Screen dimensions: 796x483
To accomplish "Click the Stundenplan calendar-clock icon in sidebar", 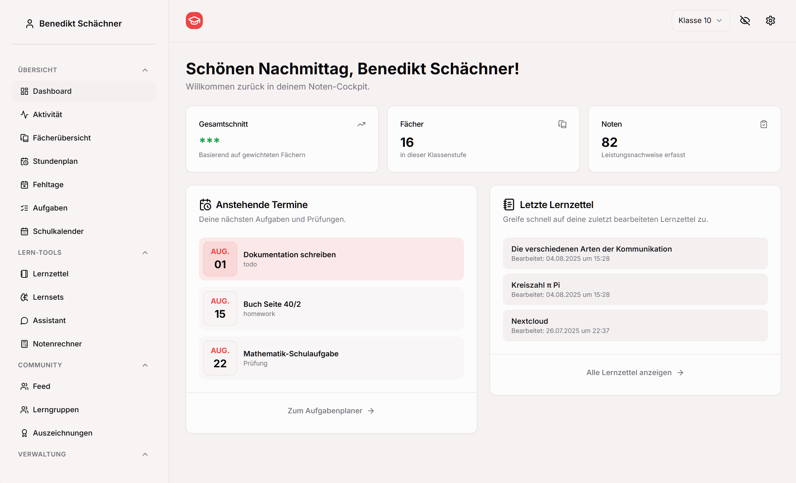I will pyautogui.click(x=24, y=161).
